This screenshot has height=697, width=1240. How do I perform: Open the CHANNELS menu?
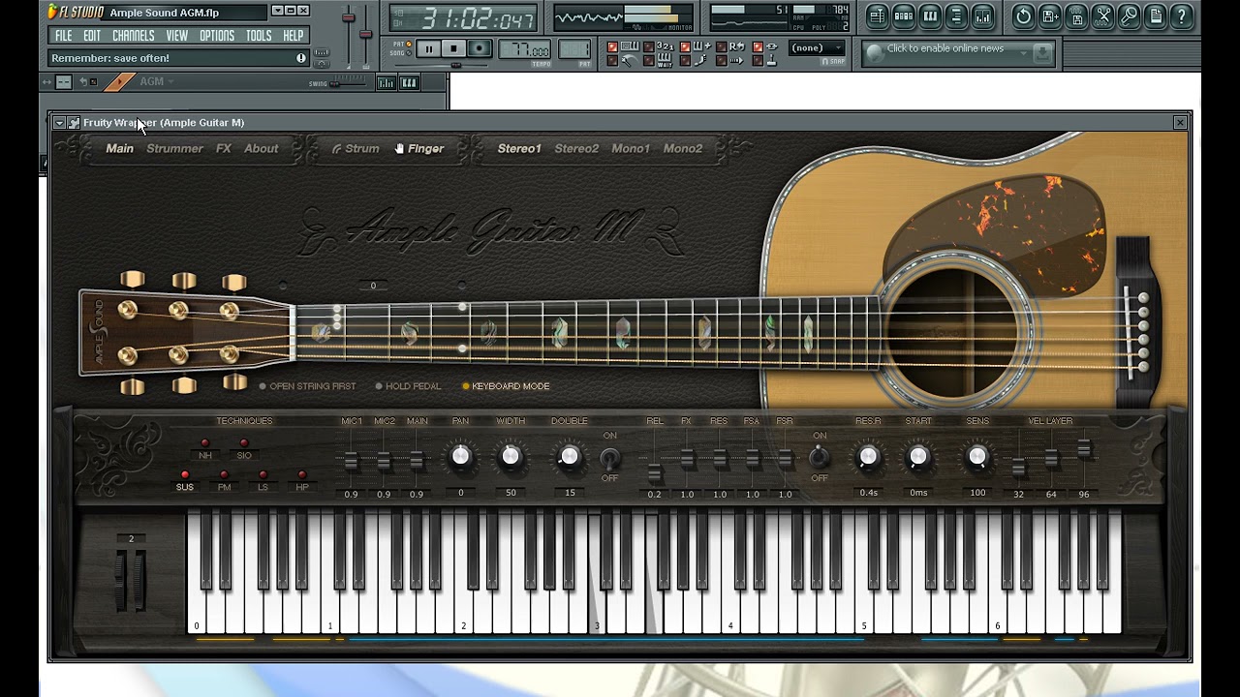133,36
